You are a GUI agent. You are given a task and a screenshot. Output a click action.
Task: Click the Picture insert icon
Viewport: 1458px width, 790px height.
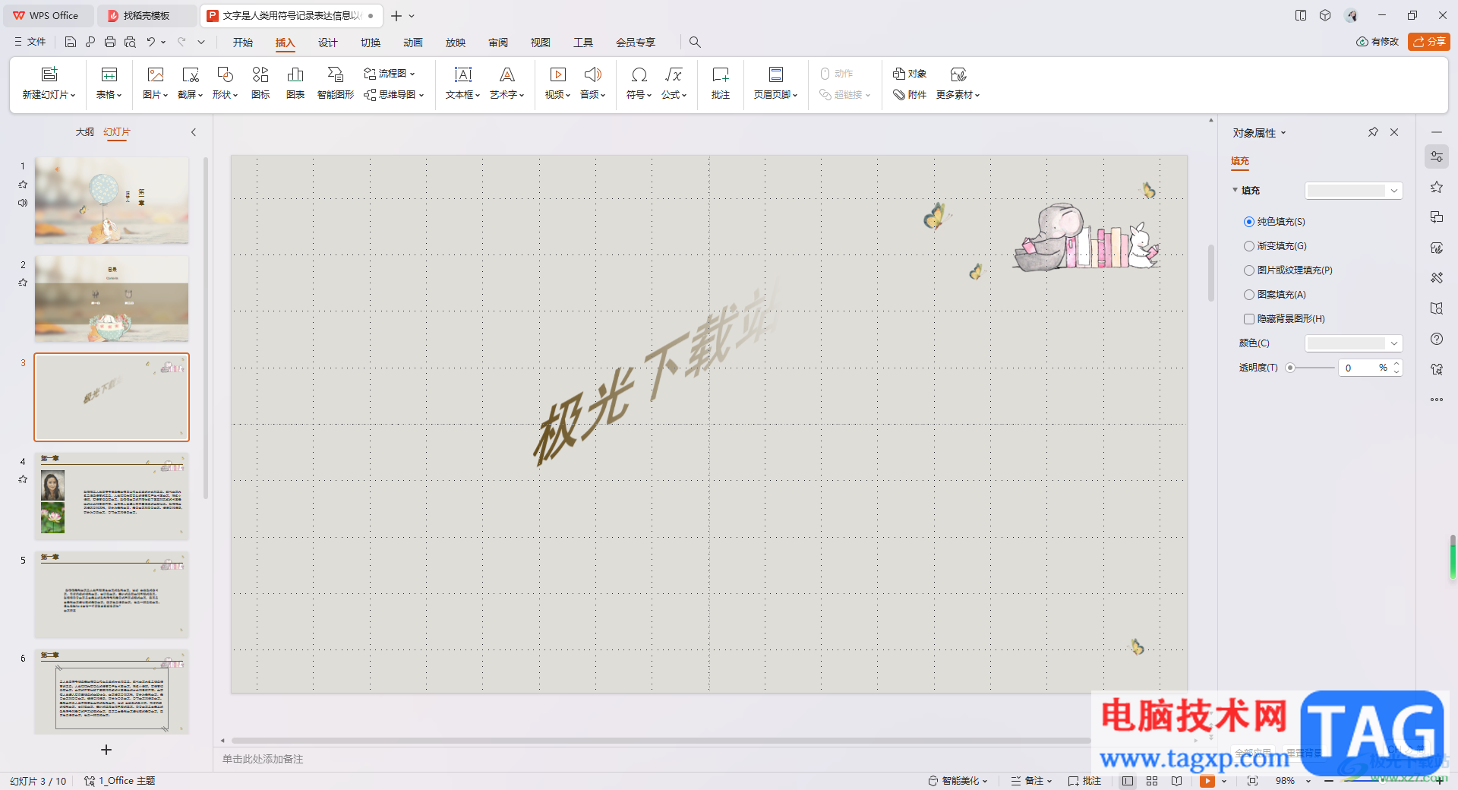coord(156,74)
